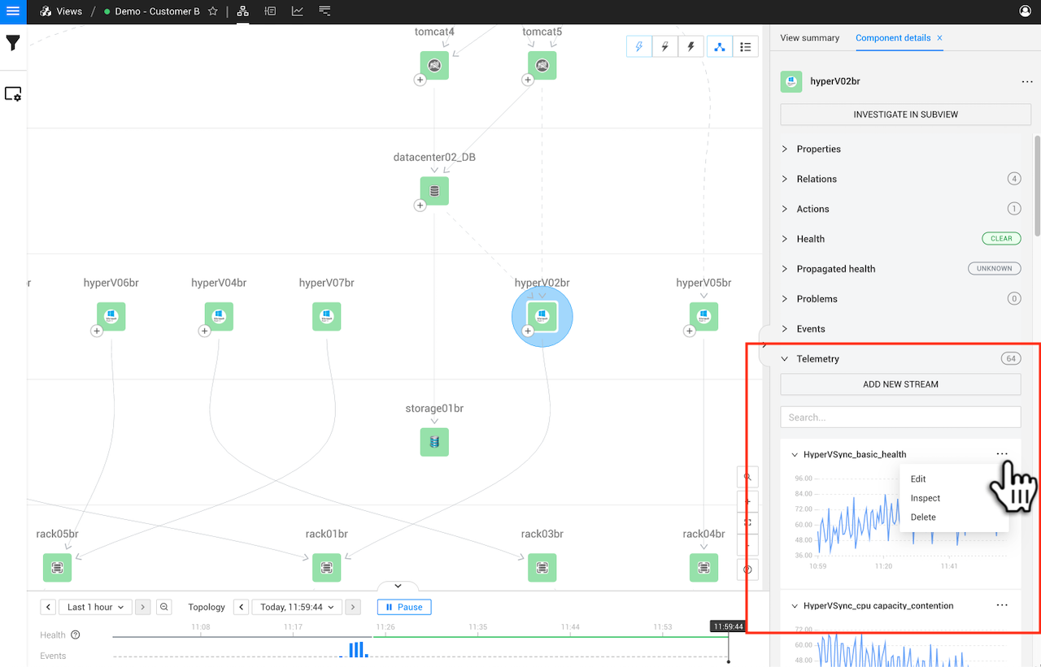The width and height of the screenshot is (1041, 667).
Task: Click the telemetry Search field
Action: [x=900, y=417]
